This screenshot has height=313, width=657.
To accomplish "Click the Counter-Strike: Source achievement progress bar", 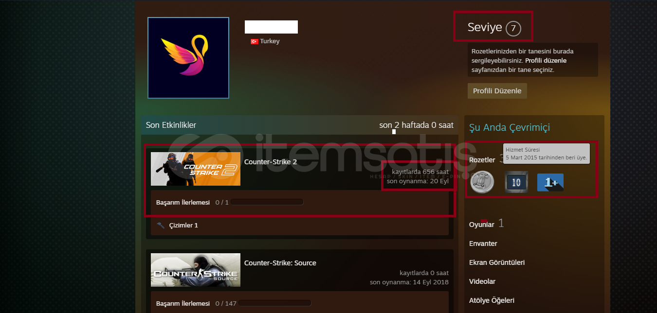I will click(275, 303).
